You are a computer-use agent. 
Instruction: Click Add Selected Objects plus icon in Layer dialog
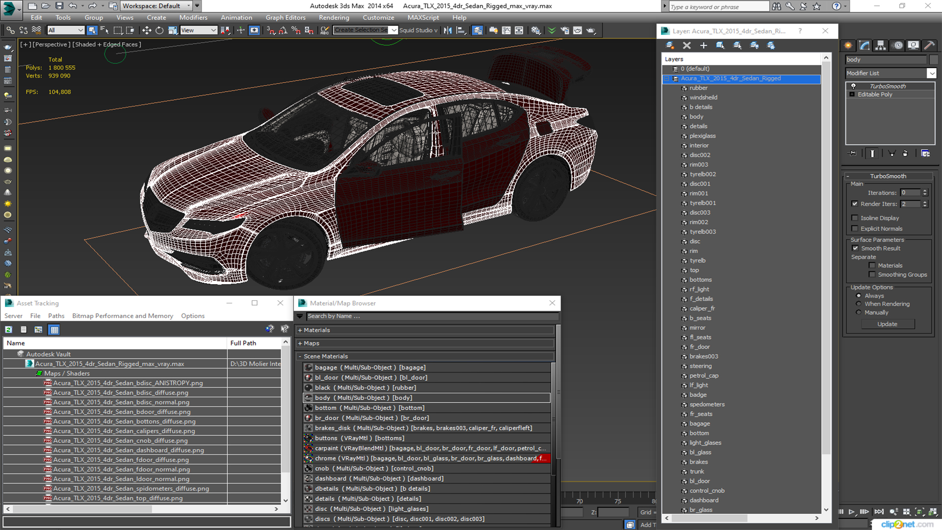704,46
